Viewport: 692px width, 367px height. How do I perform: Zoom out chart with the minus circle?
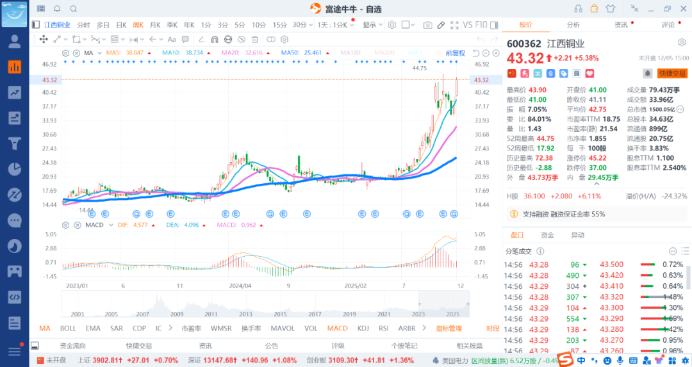(x=486, y=53)
